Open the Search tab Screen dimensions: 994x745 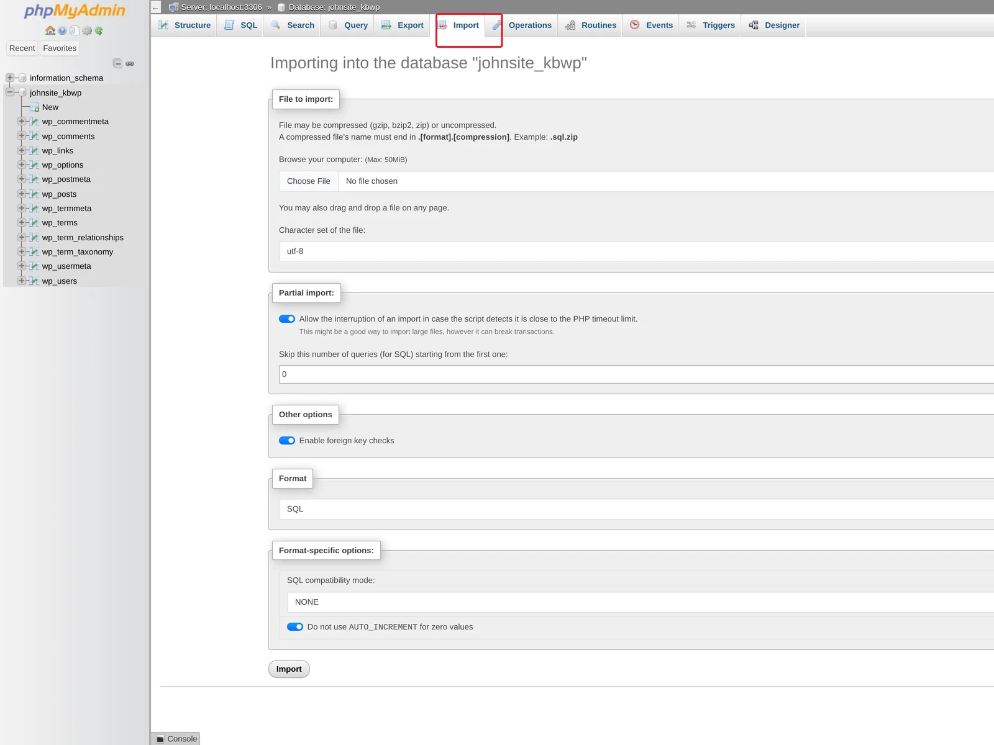click(293, 25)
